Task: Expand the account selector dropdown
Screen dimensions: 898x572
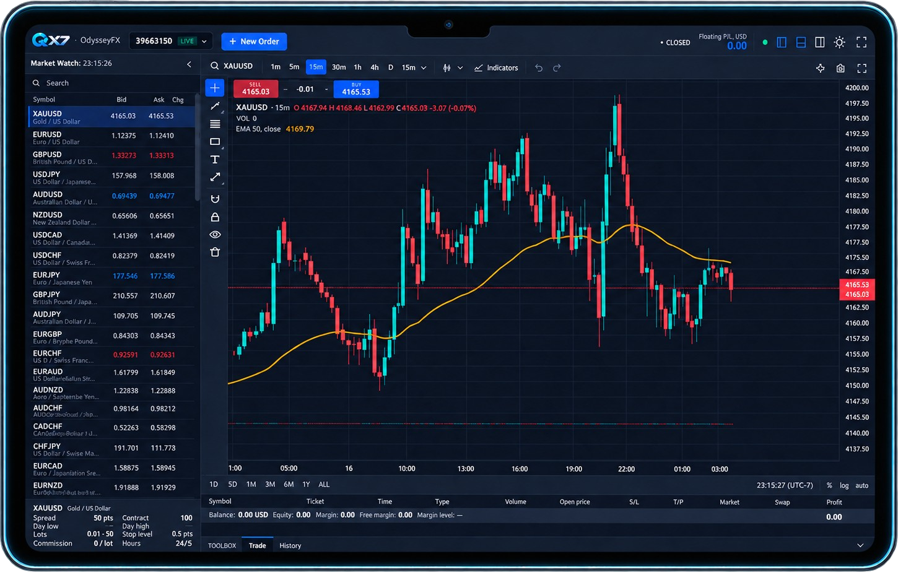Action: click(170, 41)
